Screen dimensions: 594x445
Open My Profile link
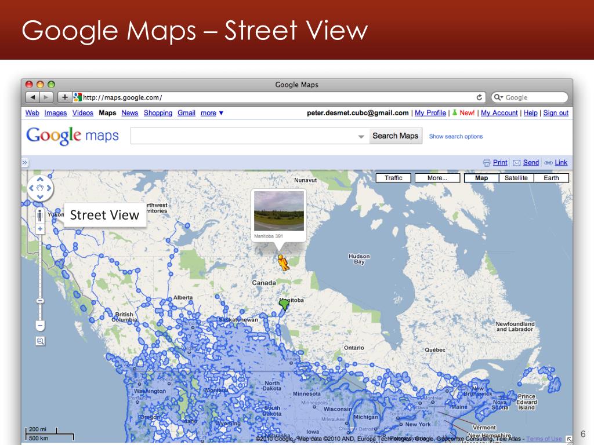(x=430, y=113)
